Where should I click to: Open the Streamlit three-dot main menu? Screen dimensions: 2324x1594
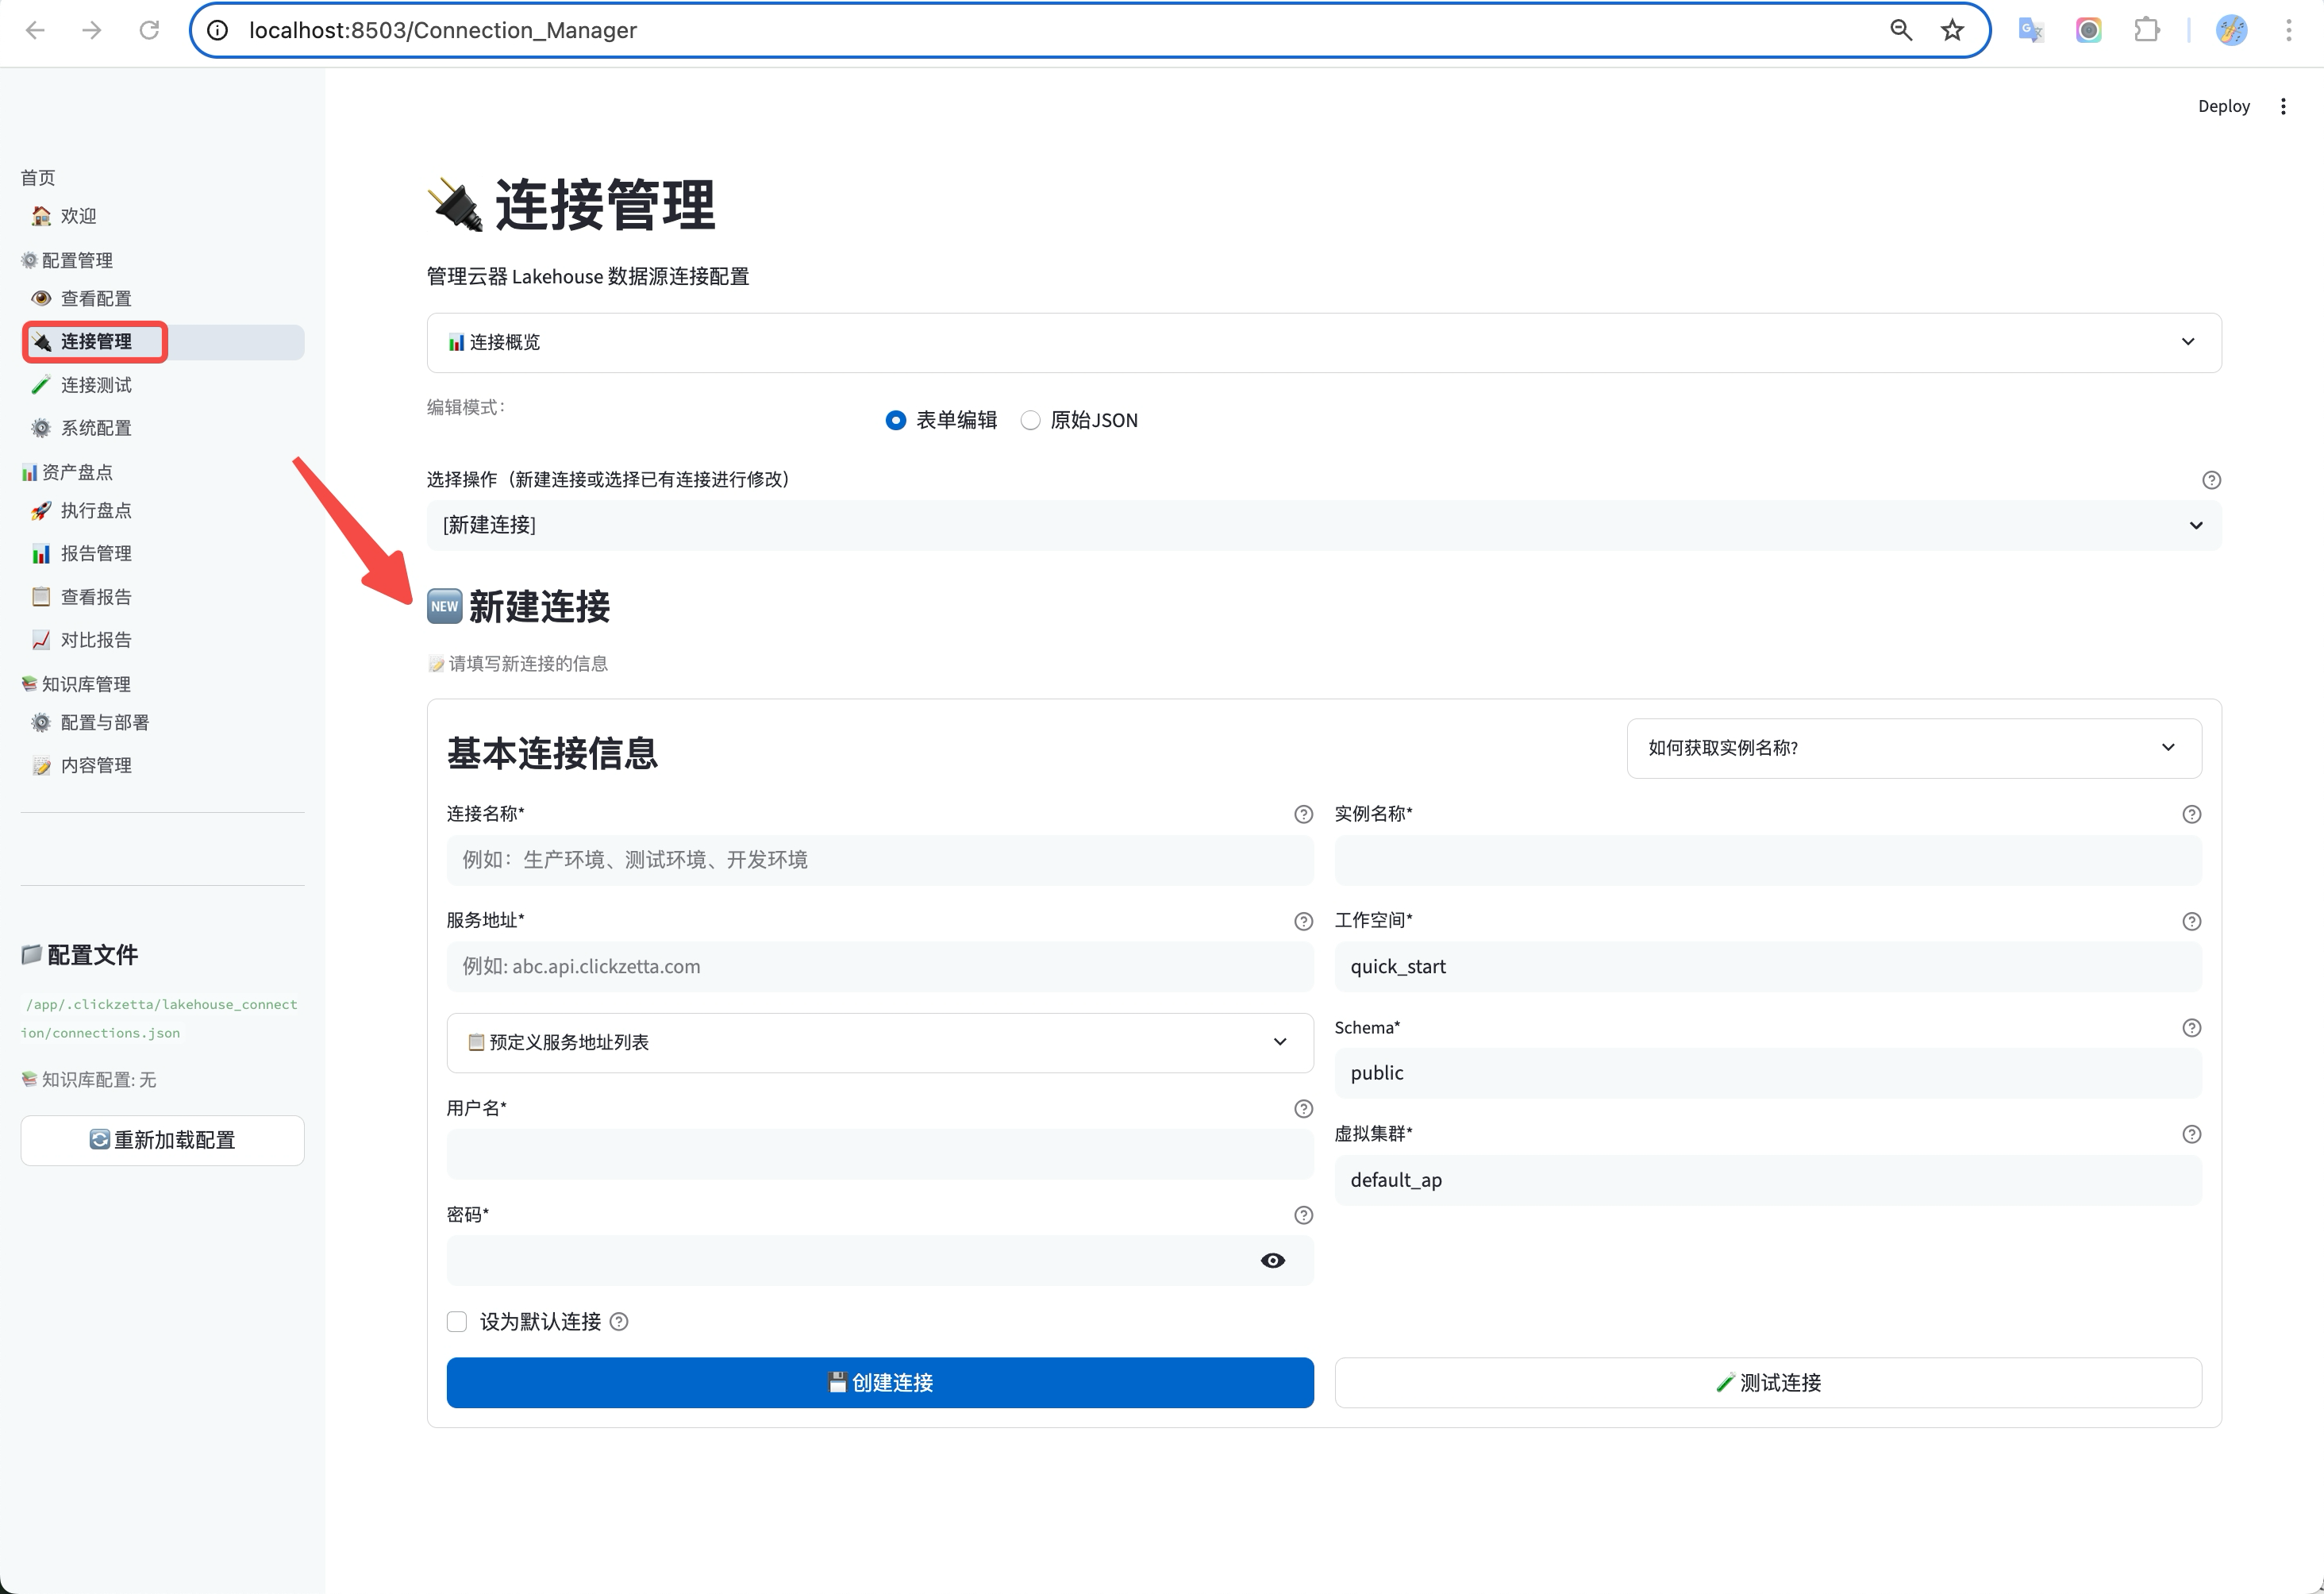[2283, 106]
